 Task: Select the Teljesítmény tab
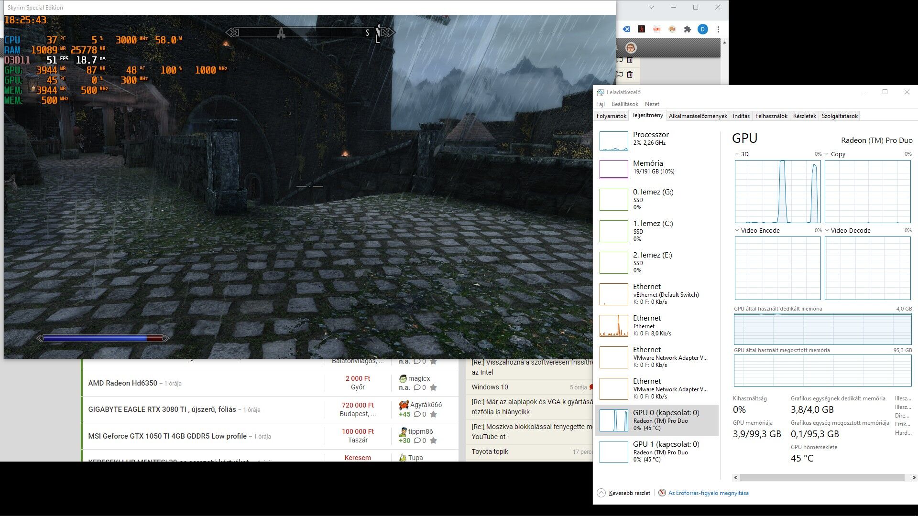(x=647, y=115)
